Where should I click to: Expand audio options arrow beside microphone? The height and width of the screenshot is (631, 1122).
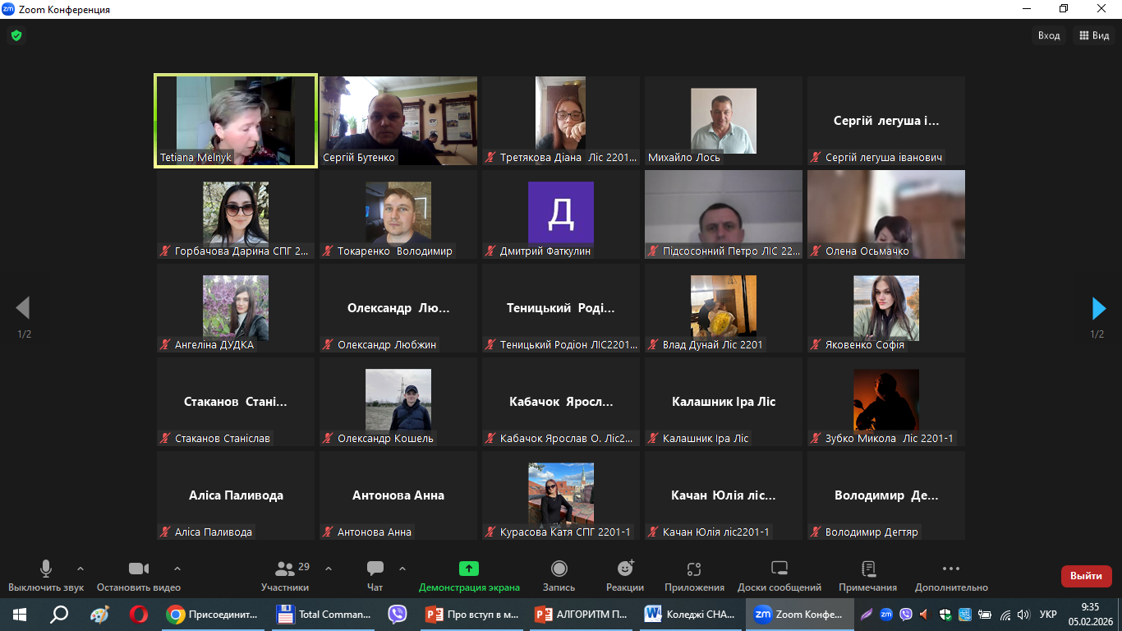pyautogui.click(x=80, y=569)
